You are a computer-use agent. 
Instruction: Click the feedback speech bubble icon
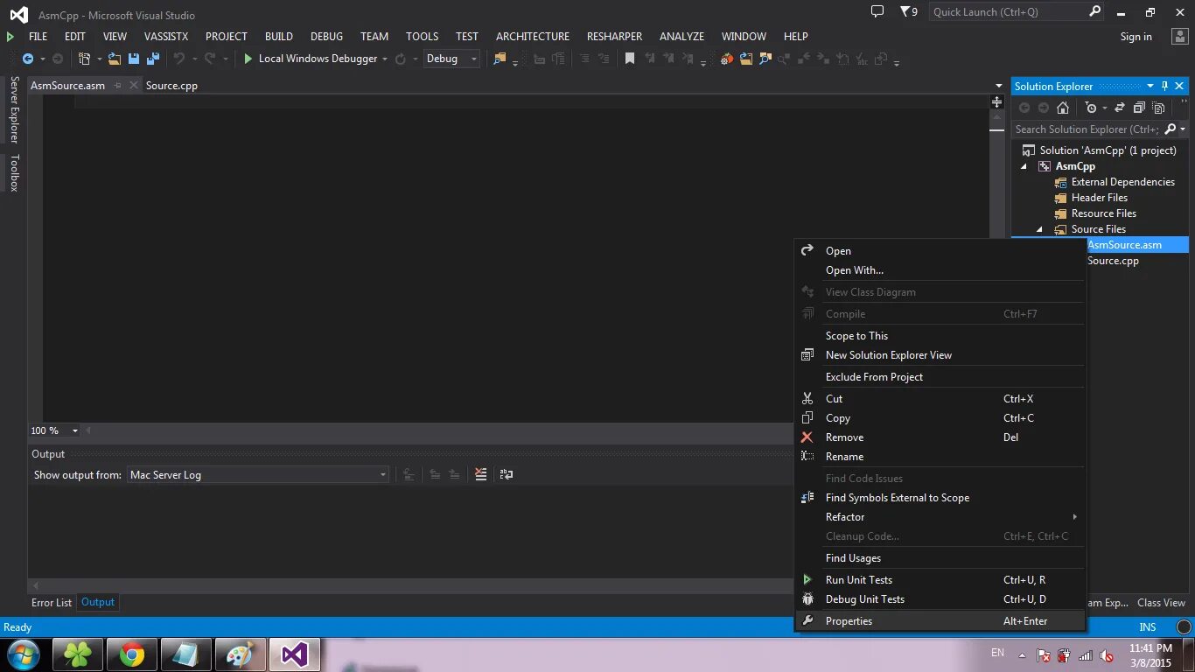tap(877, 12)
